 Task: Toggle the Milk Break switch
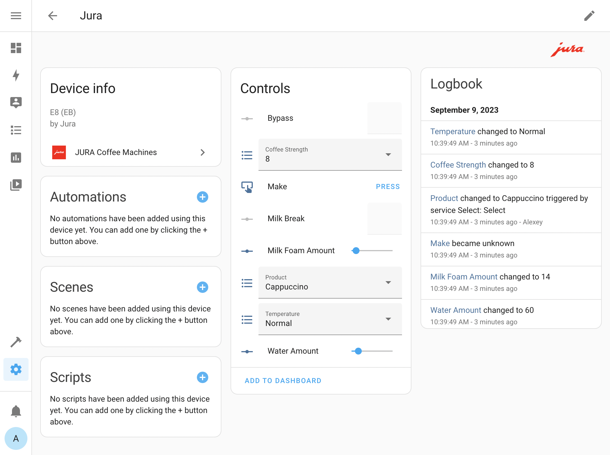[x=384, y=219]
